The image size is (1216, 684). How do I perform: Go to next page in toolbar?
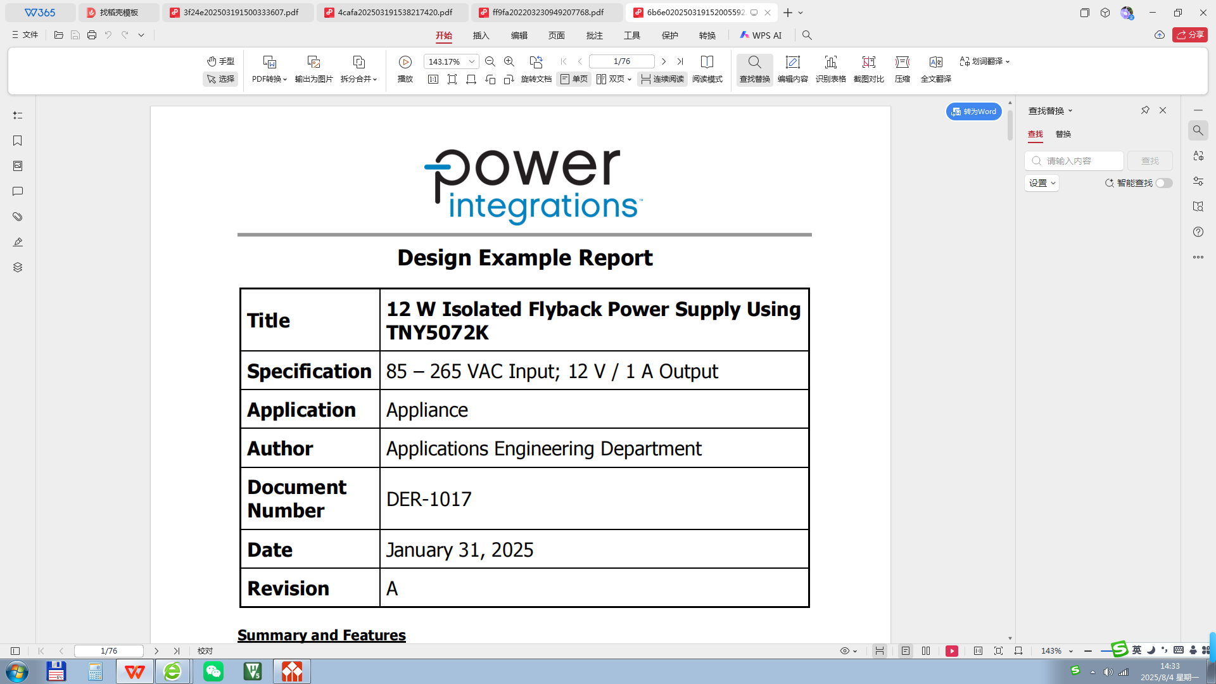click(663, 61)
